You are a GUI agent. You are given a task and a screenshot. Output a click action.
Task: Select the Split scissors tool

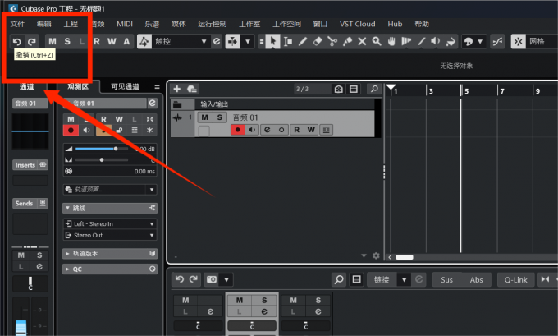pos(332,41)
